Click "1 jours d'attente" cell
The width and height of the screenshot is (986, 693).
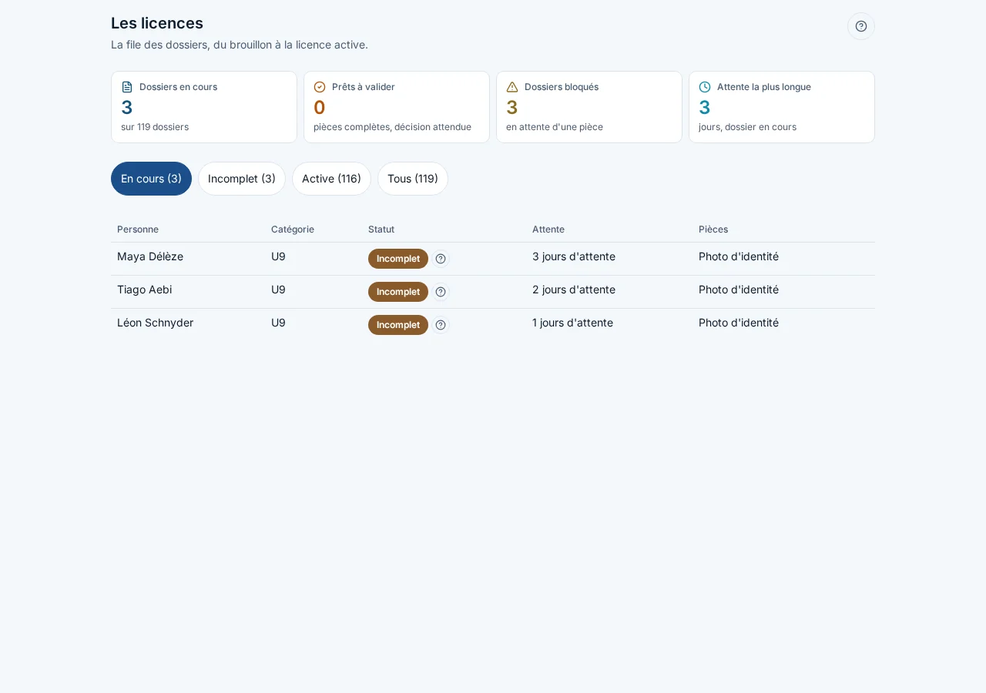coord(572,323)
